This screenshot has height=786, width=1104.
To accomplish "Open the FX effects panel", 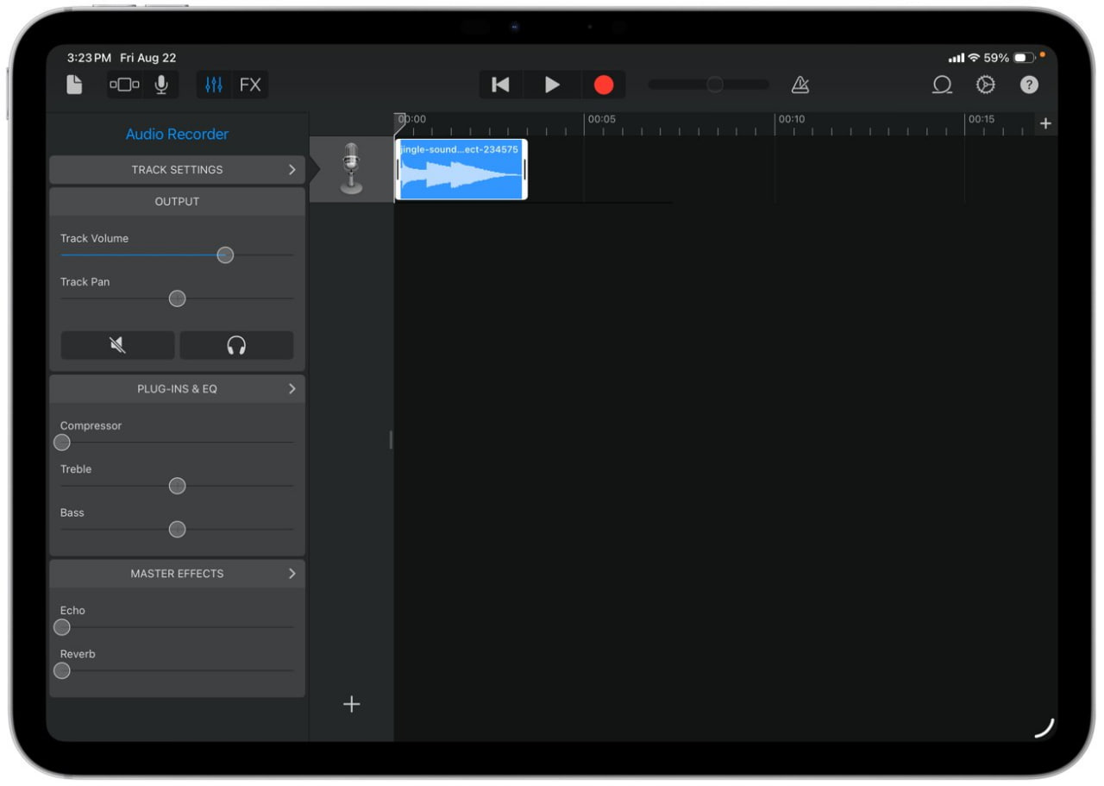I will pyautogui.click(x=250, y=85).
